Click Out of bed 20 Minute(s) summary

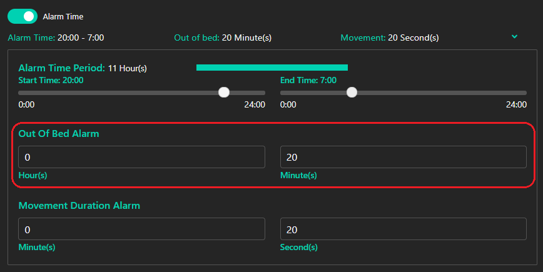coord(222,38)
